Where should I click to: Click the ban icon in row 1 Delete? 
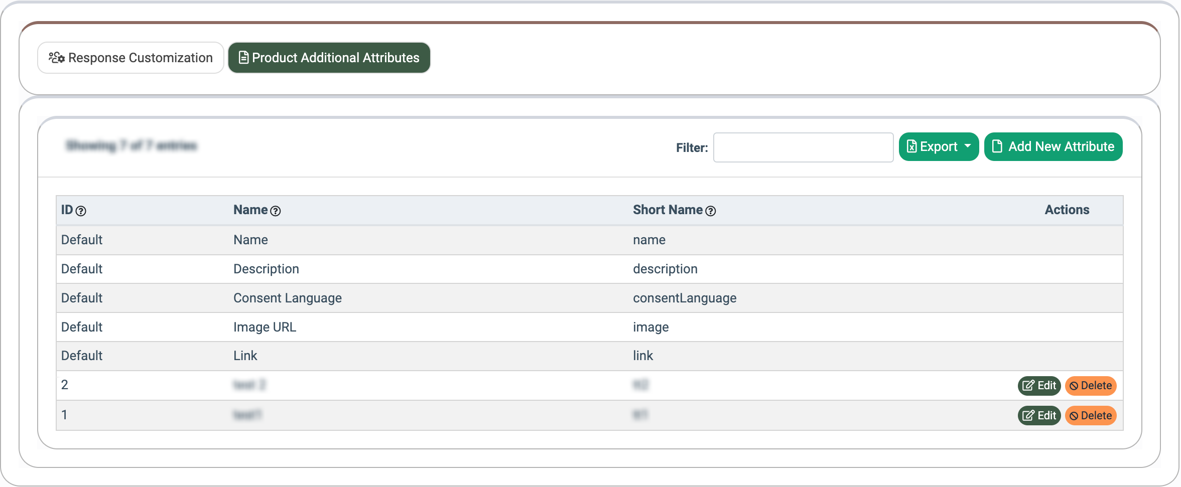point(1074,416)
